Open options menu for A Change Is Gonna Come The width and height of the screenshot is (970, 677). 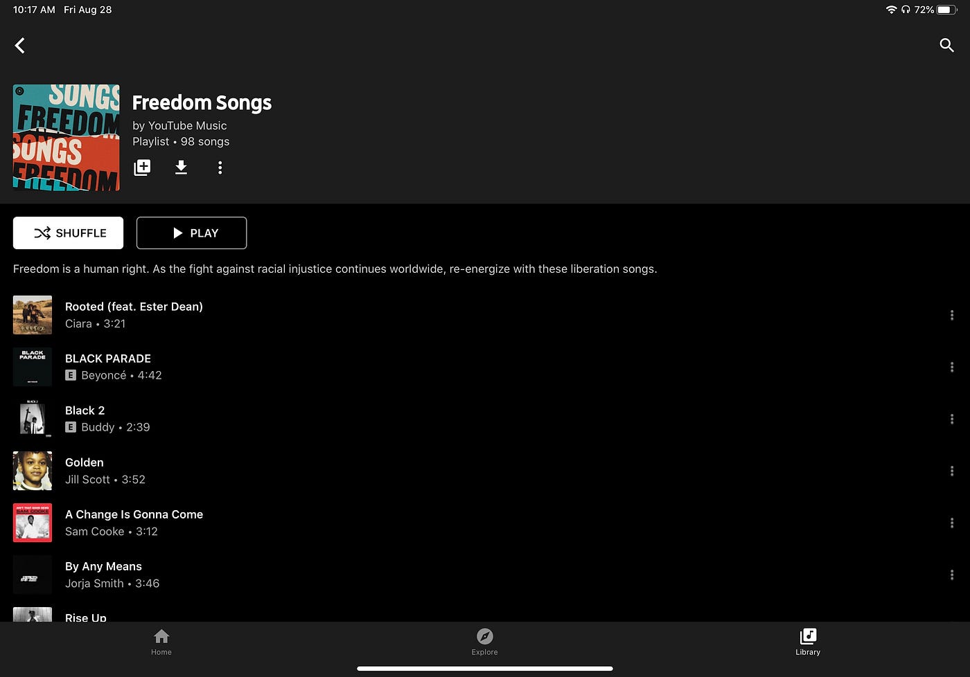(951, 523)
